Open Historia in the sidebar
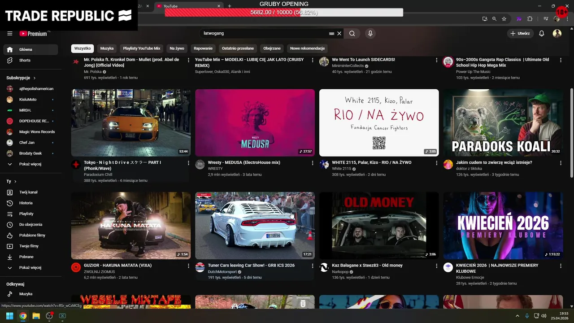 pos(30,203)
